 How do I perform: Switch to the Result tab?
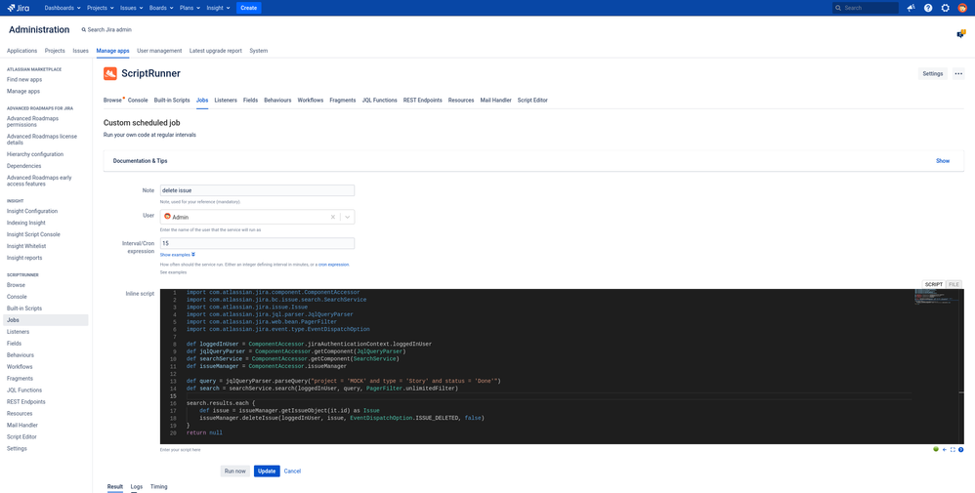(115, 486)
